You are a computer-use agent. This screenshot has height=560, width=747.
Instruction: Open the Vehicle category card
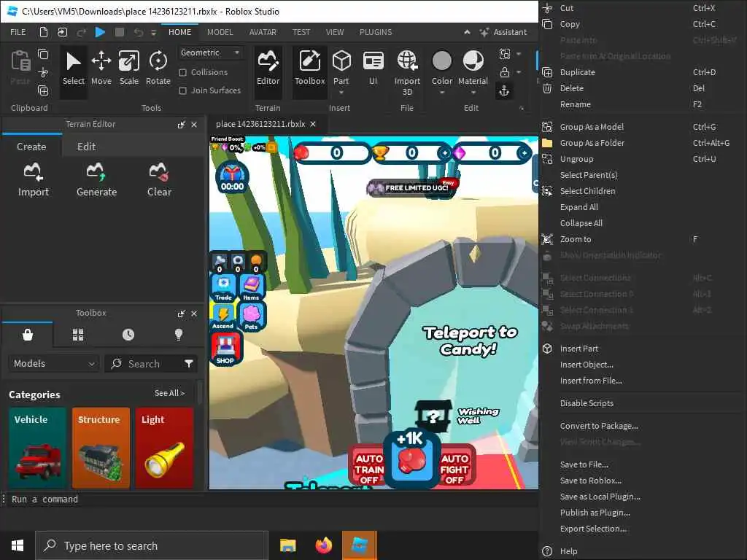click(x=37, y=448)
